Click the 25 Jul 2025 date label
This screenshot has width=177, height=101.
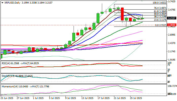click(136, 98)
